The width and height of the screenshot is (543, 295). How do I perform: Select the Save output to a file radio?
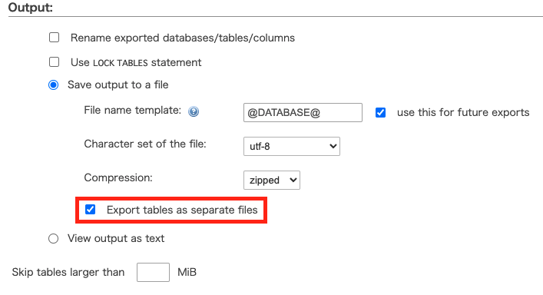(53, 85)
